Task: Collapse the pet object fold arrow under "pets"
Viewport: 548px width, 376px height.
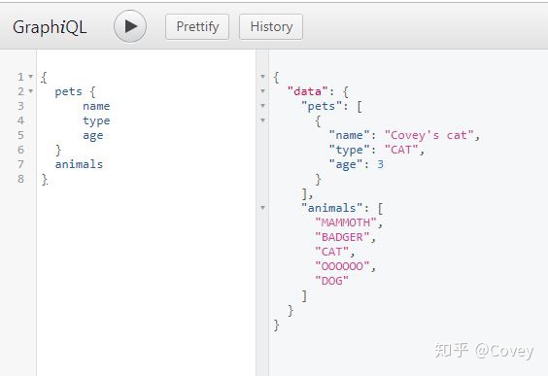Action: point(262,120)
